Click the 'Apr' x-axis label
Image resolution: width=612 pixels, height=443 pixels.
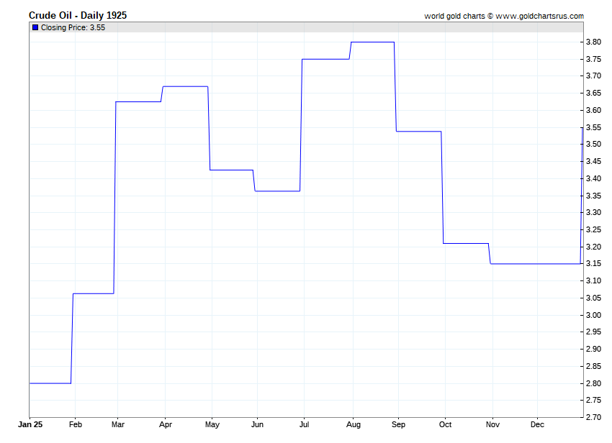166,425
